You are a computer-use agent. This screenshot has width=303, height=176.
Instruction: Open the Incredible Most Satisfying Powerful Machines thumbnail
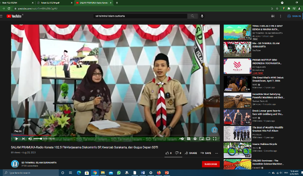[x=238, y=100]
